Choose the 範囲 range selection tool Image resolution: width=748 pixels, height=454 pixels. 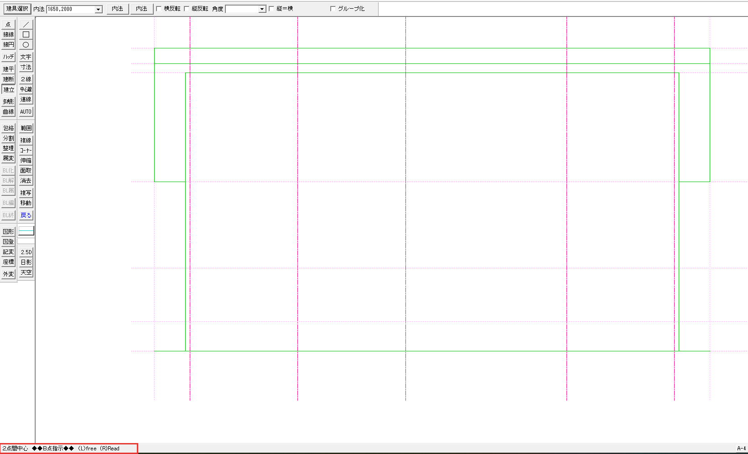tap(26, 128)
